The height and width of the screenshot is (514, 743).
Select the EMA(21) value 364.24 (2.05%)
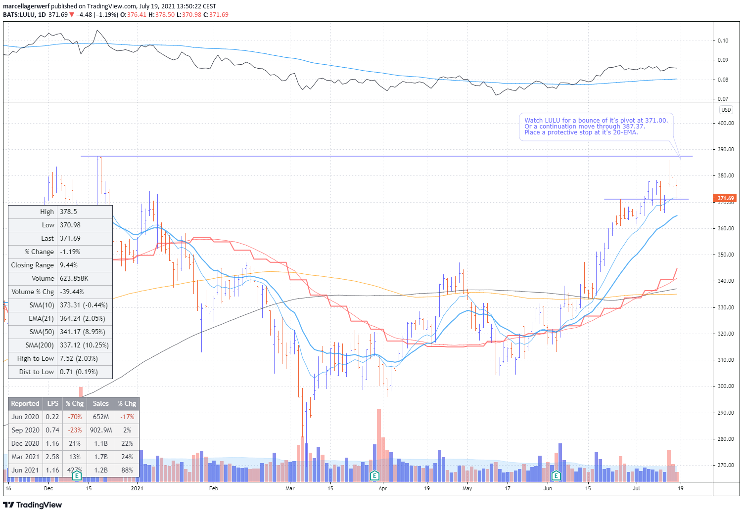tap(85, 318)
